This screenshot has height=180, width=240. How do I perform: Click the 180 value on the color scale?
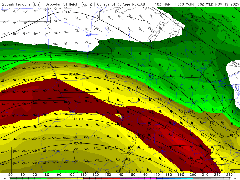click(x=169, y=175)
